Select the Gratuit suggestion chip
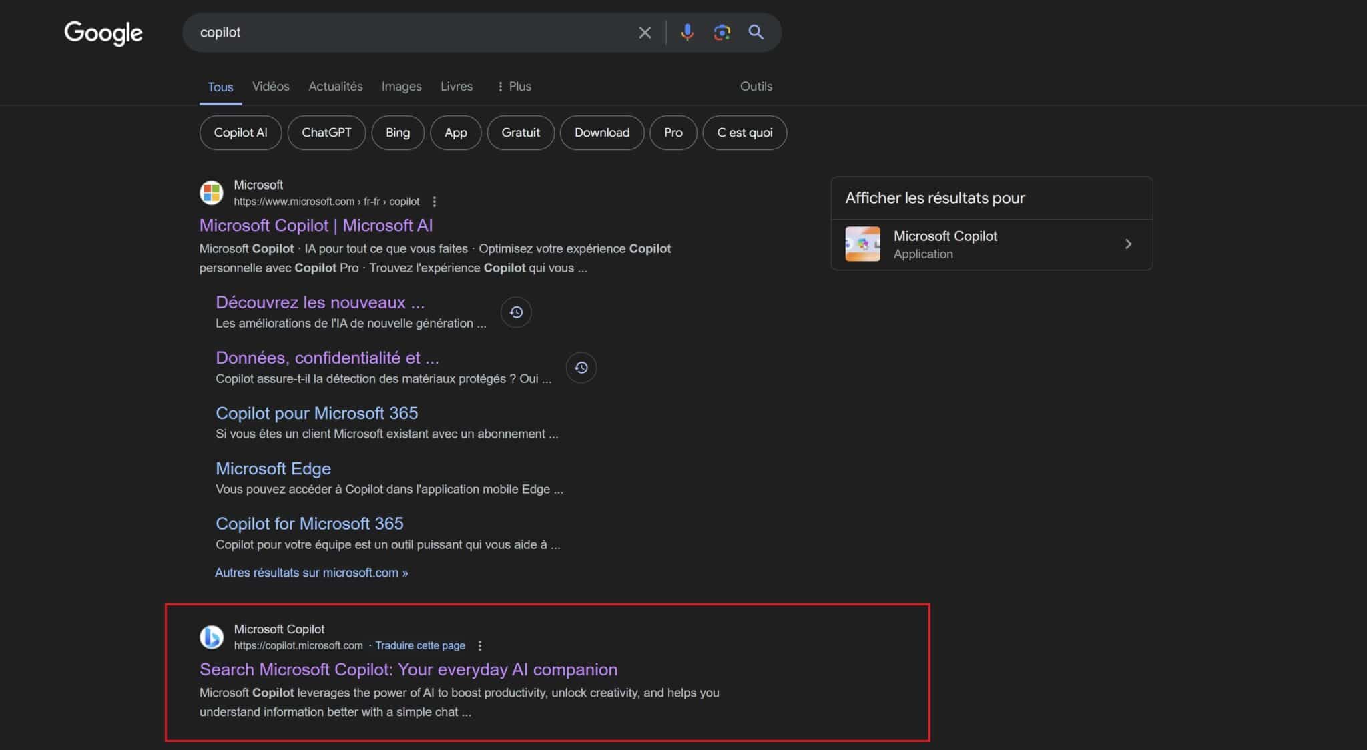This screenshot has height=750, width=1367. pyautogui.click(x=521, y=133)
